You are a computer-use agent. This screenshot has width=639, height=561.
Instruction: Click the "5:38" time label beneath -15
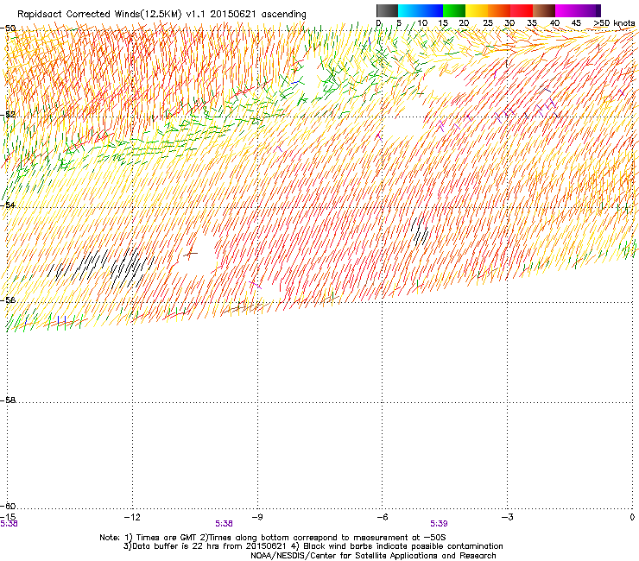pyautogui.click(x=9, y=524)
